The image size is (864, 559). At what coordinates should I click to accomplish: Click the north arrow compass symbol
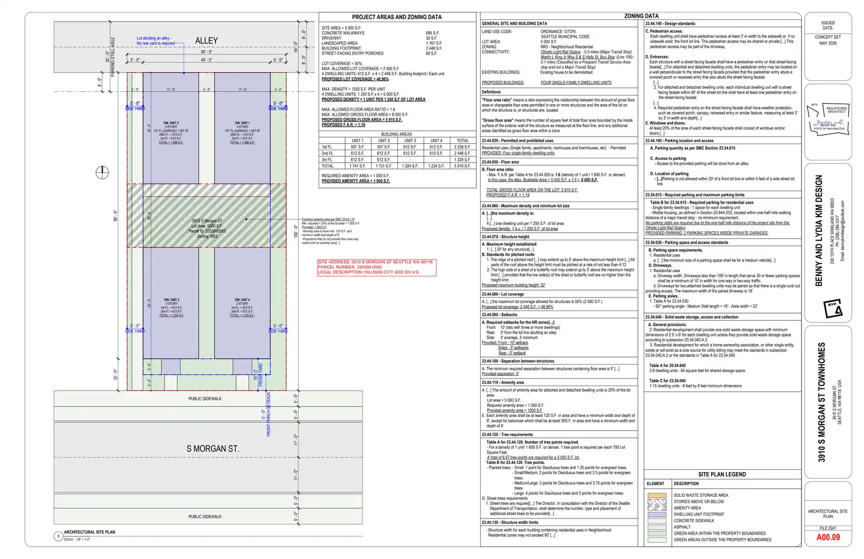tap(102, 173)
